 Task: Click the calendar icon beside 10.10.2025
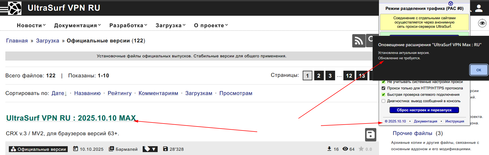point(76,149)
